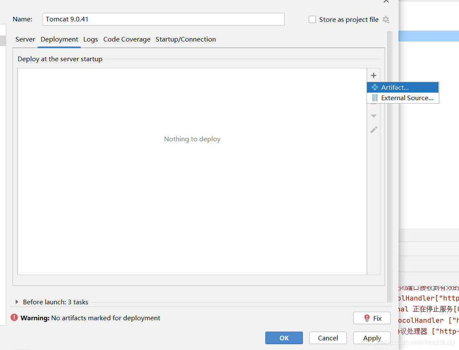
Task: Click the plus Add deployment icon
Action: 374,75
